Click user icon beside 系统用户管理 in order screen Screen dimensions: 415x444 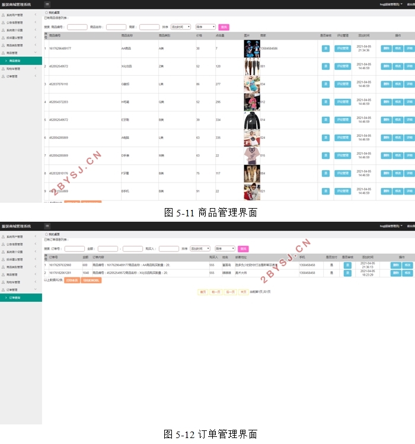tap(3, 237)
